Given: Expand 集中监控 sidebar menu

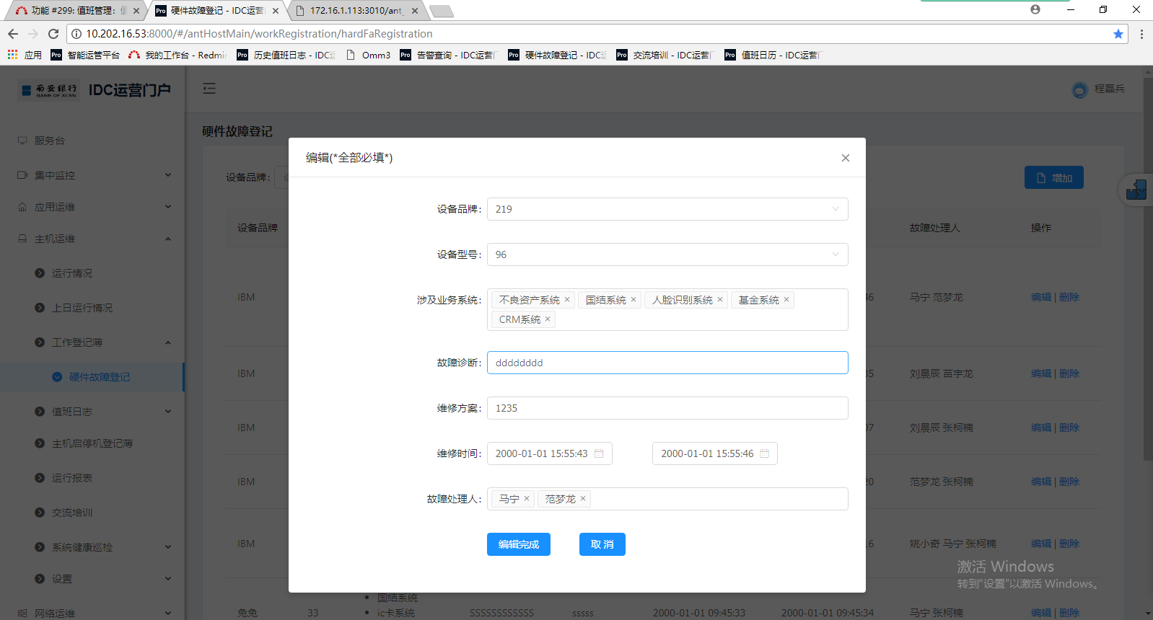Looking at the screenshot, I should tap(92, 175).
